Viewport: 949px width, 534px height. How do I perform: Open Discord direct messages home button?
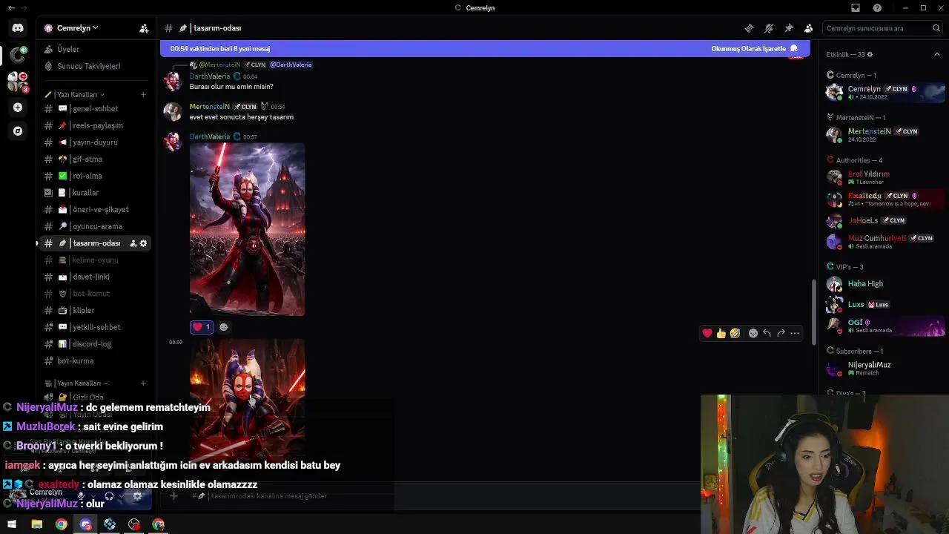pos(18,28)
